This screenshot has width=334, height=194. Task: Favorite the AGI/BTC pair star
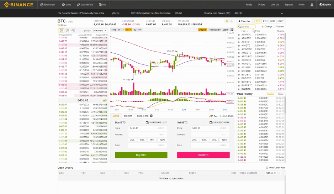(x=239, y=46)
